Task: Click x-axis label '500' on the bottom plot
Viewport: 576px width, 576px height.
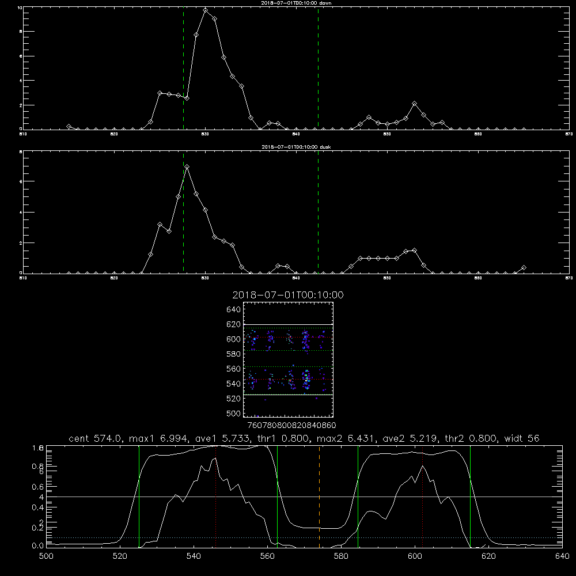Action: click(46, 556)
